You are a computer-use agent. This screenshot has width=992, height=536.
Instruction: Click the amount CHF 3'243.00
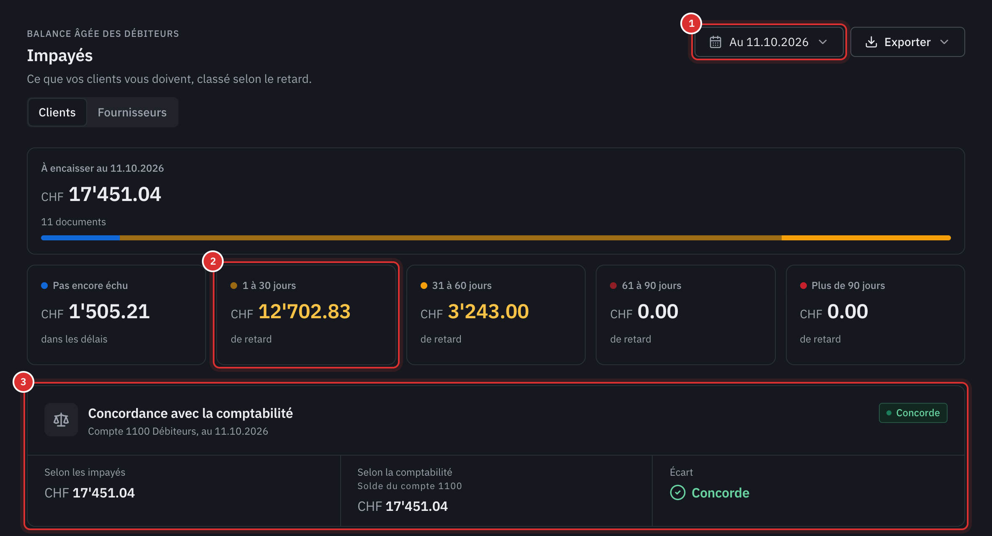point(475,312)
